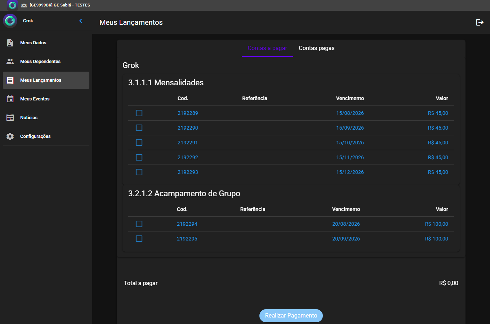Image resolution: width=490 pixels, height=324 pixels.
Task: Select Meus Lançamentos menu item
Action: pyautogui.click(x=46, y=80)
